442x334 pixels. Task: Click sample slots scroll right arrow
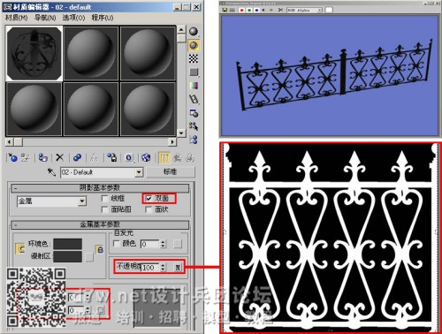tap(172, 142)
